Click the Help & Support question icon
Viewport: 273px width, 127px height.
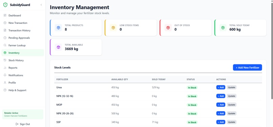[x=5, y=90]
